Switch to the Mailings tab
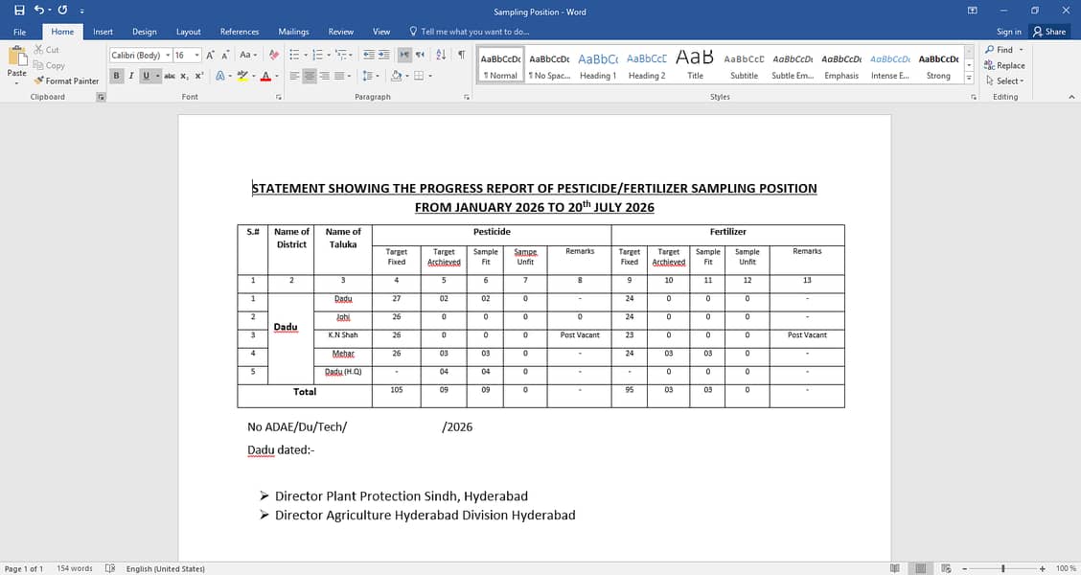This screenshot has width=1081, height=575. (x=293, y=32)
